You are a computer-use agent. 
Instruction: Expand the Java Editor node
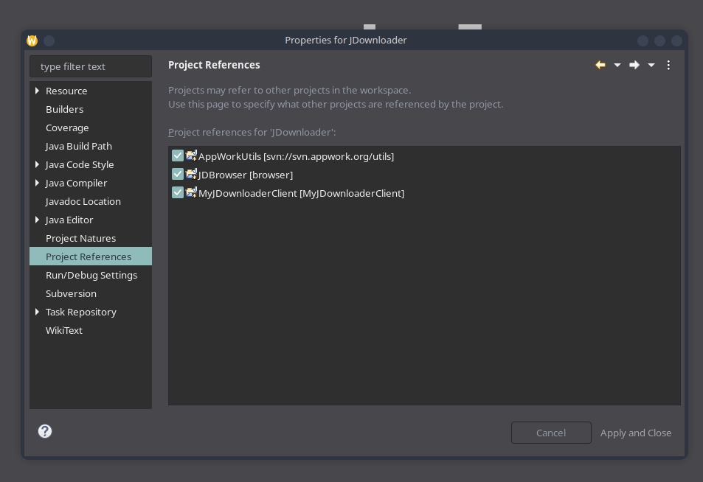point(37,220)
